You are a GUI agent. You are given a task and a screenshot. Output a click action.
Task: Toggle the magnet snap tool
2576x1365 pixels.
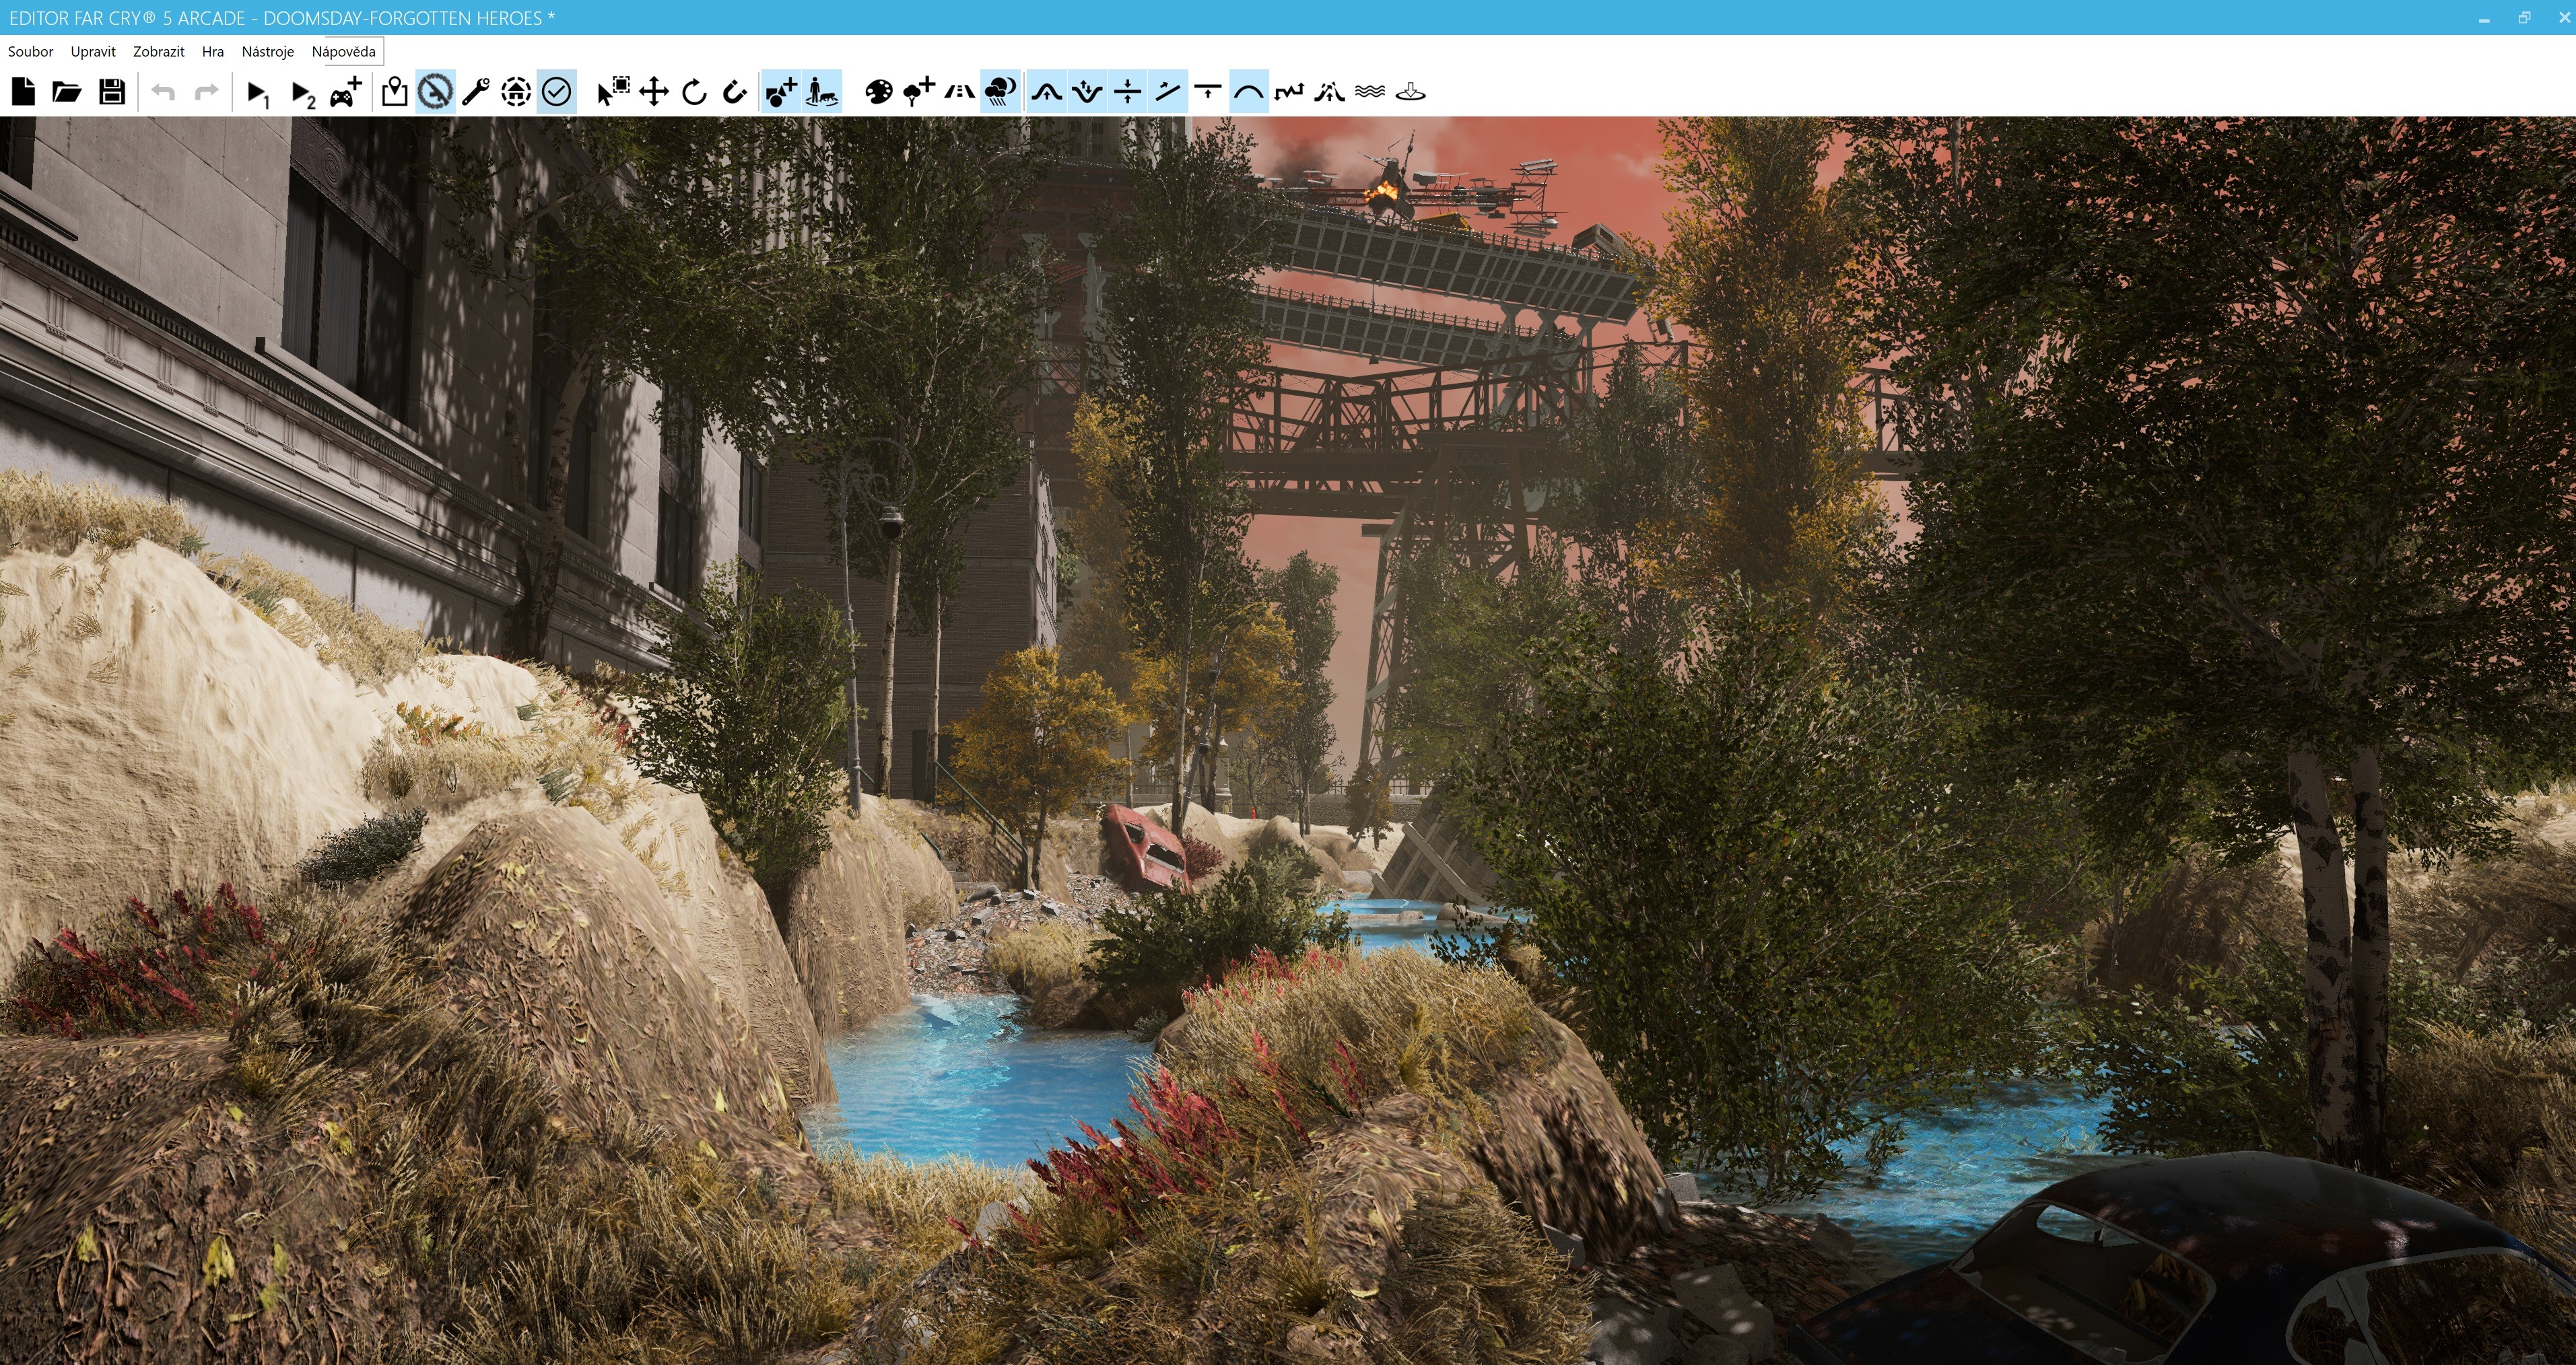pos(735,92)
